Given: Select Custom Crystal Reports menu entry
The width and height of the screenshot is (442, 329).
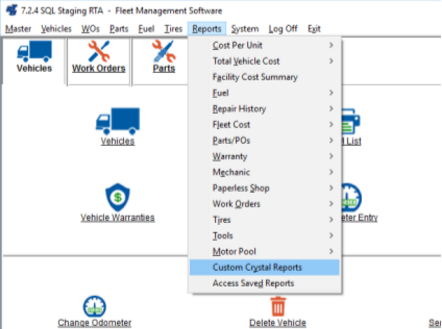Looking at the screenshot, I should click(257, 267).
